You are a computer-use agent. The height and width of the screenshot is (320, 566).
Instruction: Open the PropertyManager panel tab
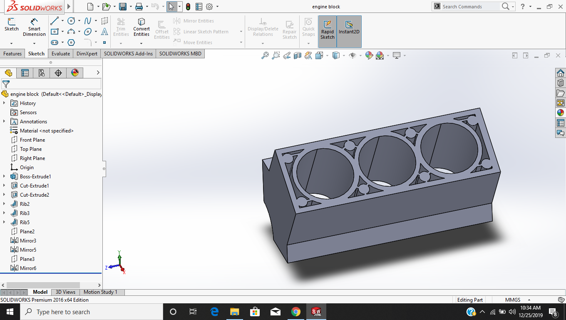[25, 73]
